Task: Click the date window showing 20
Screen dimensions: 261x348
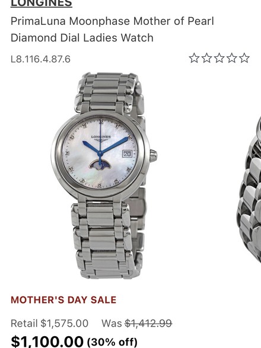Action: (127, 154)
